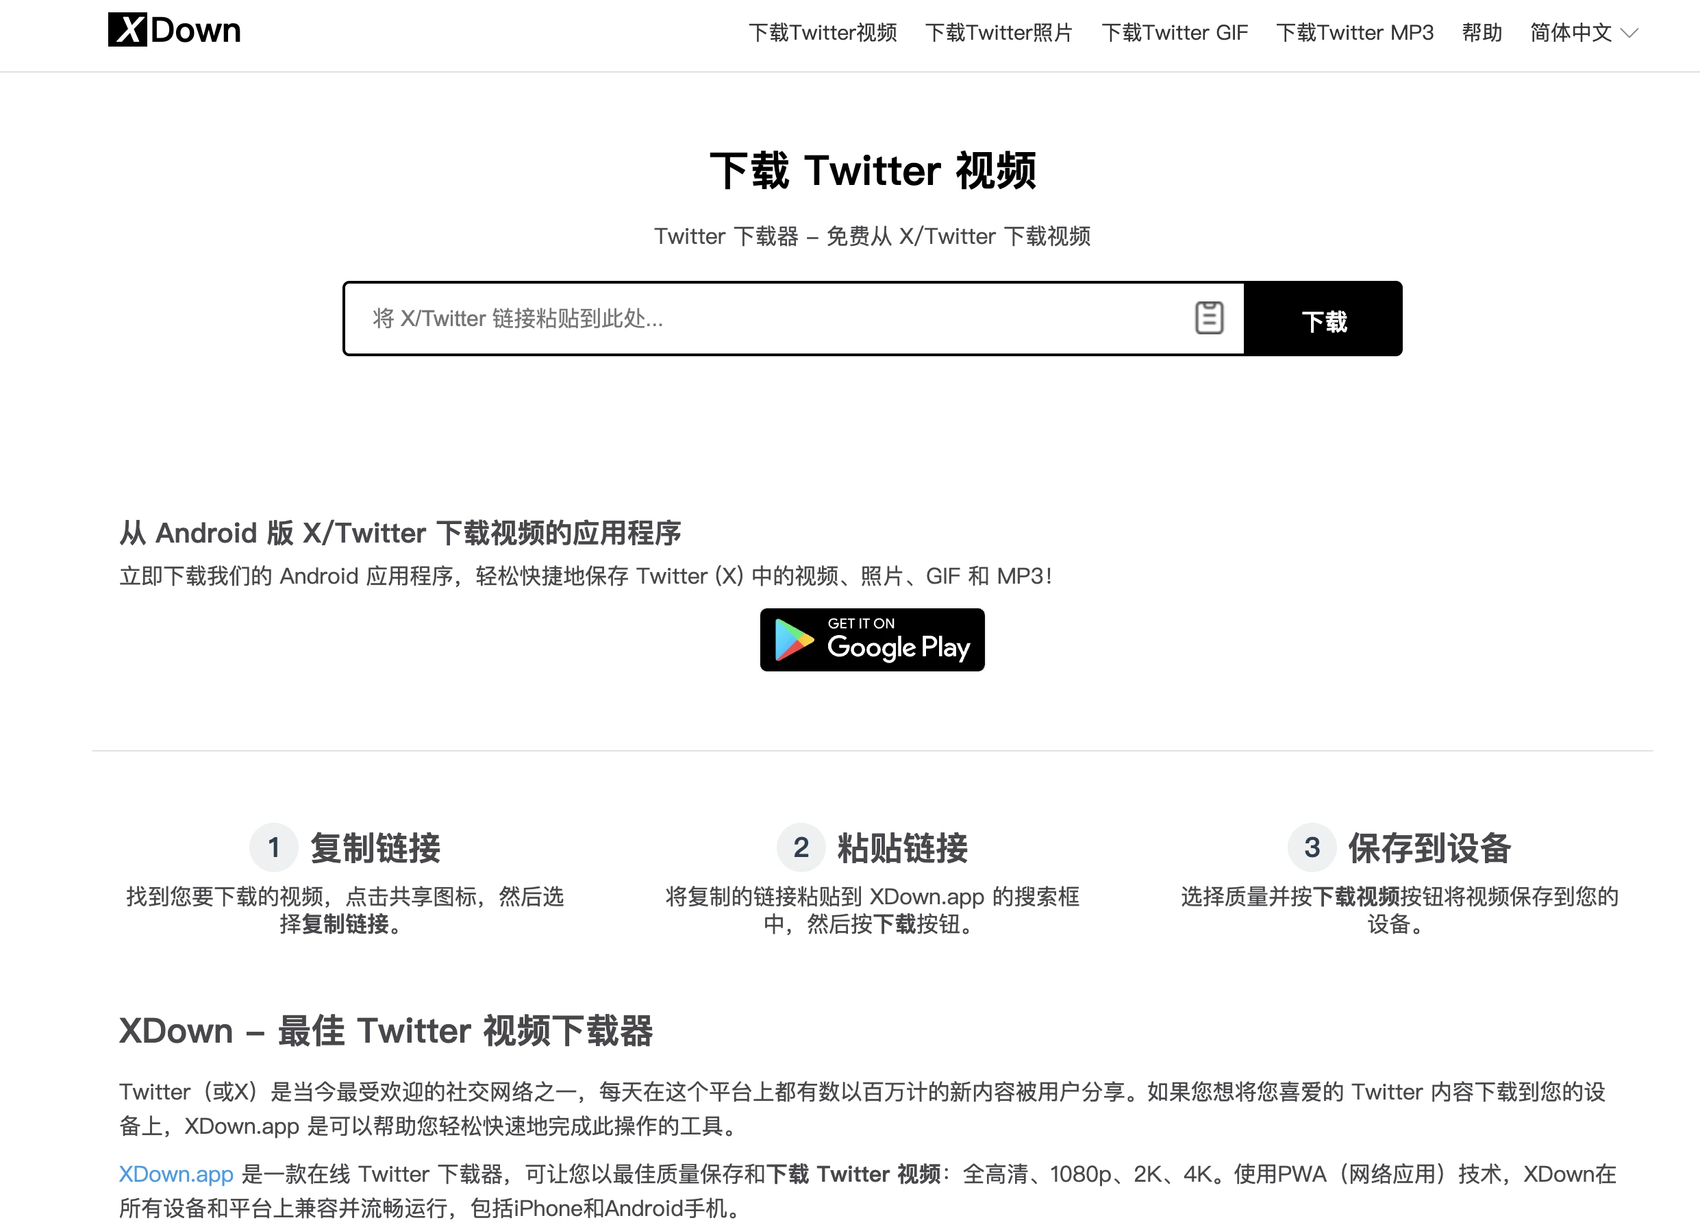Click heading 从 Android 版 X/Twitter 下载视频的应用程序

400,533
